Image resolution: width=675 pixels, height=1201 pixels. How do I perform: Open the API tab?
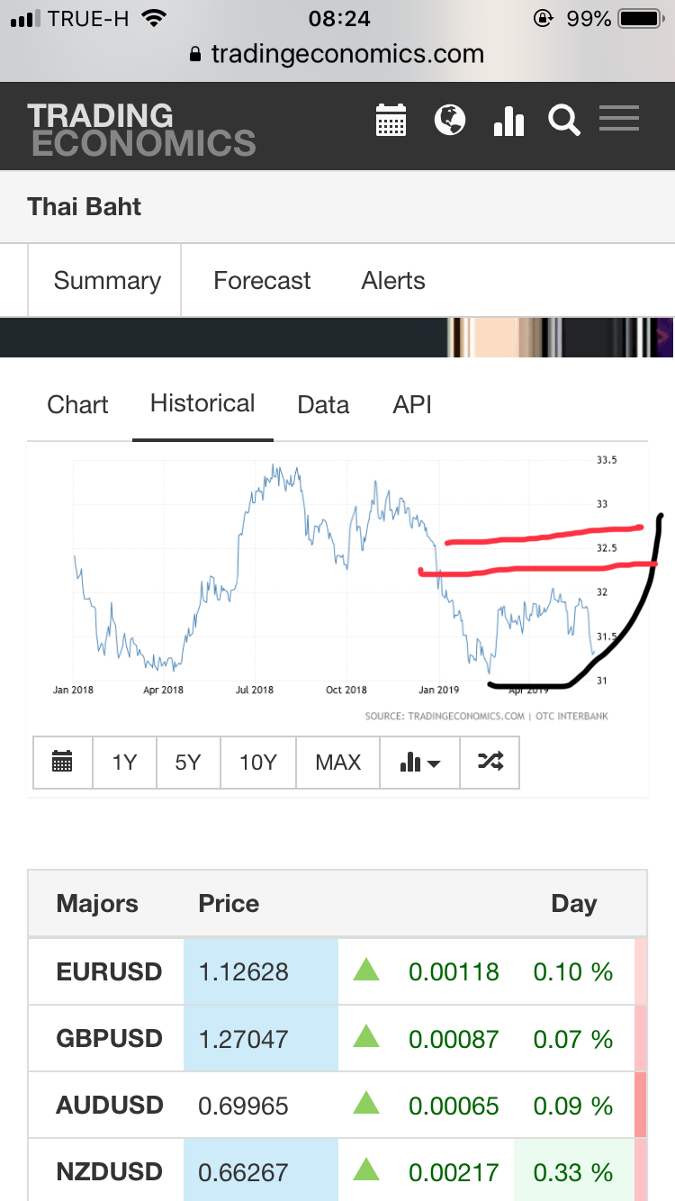click(x=412, y=405)
